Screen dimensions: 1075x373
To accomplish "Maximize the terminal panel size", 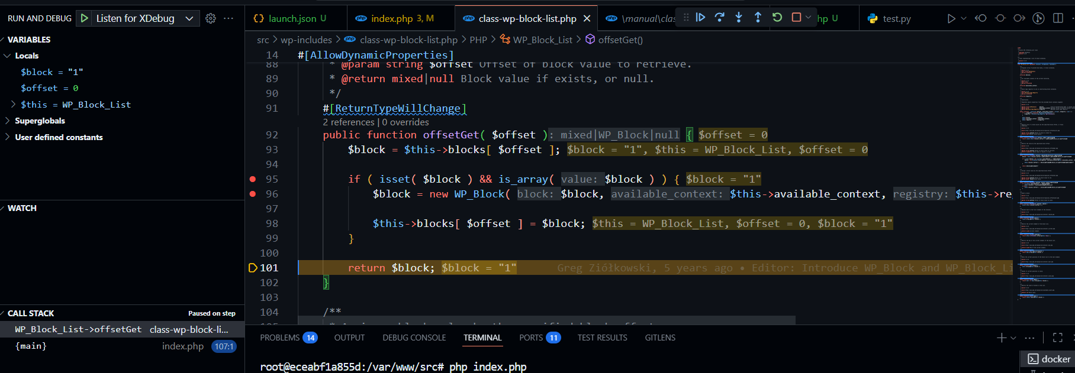I will coord(1057,338).
